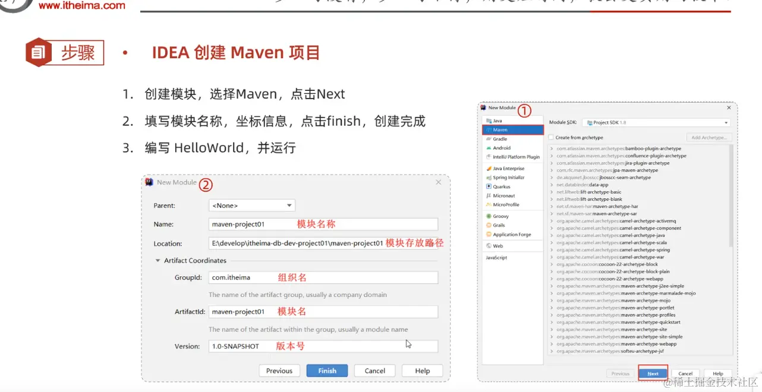Select the Java icon in module type list

click(x=489, y=121)
